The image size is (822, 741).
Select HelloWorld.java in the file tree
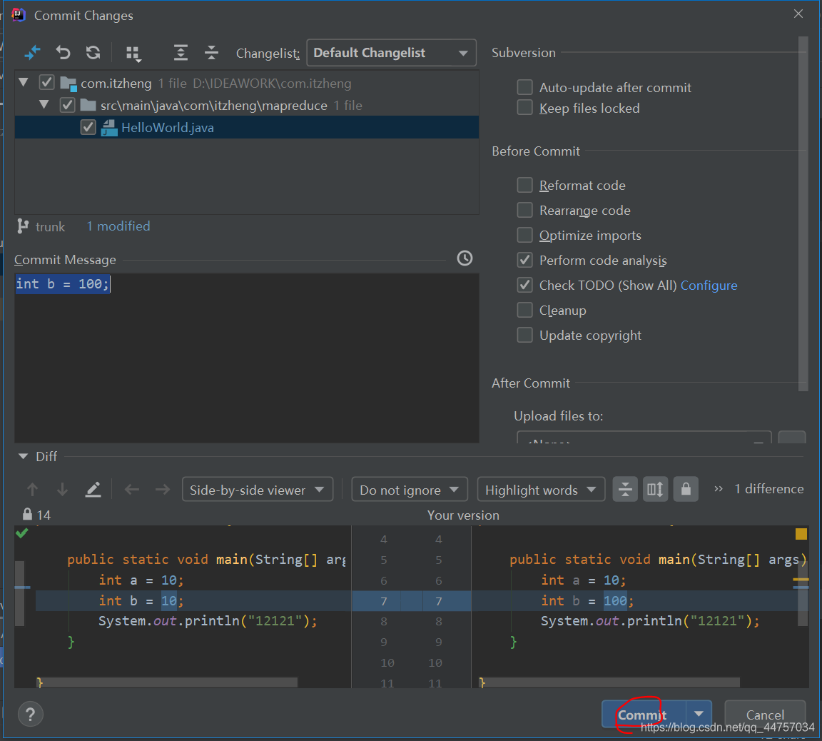tap(167, 128)
